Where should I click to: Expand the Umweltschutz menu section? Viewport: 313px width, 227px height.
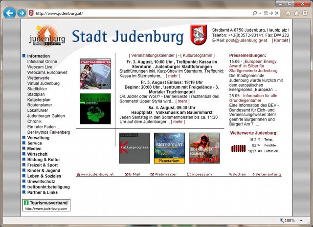39,182
